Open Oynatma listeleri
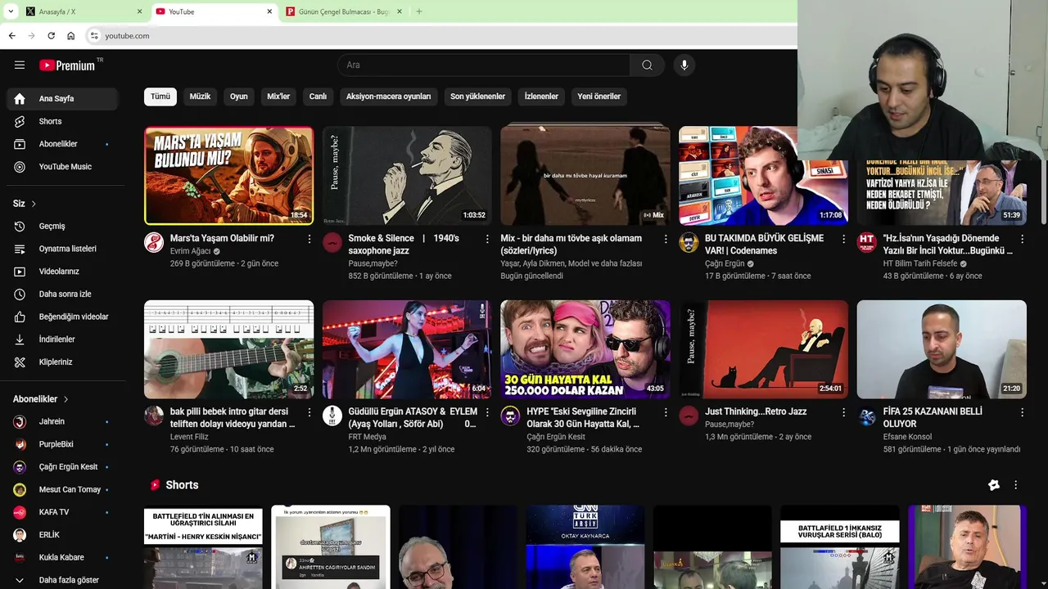Screen dimensions: 1048x589 pos(62,249)
